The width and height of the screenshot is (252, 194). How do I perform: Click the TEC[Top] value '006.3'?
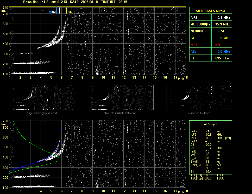pos(208,178)
